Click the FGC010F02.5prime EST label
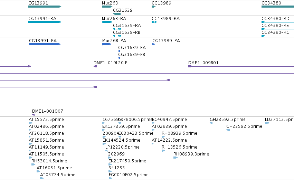The width and height of the screenshot is (294, 180). click(129, 175)
